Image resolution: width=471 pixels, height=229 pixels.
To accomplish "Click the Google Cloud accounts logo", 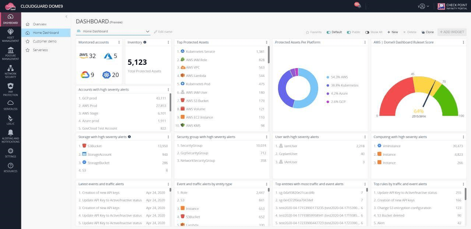I will coord(85,75).
